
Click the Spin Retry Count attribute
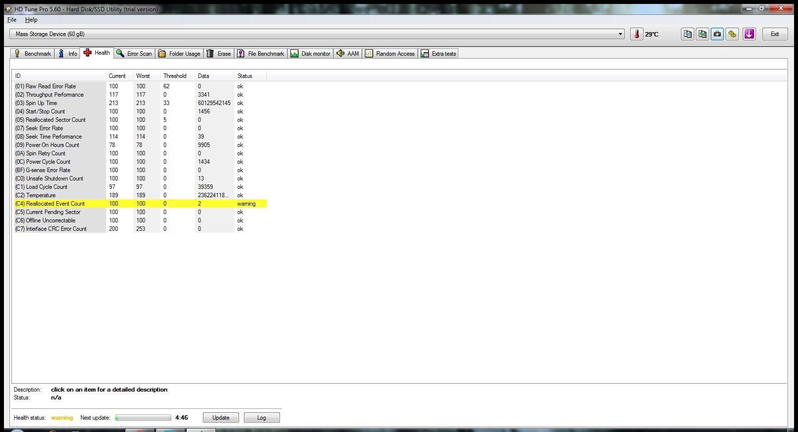tap(140, 153)
